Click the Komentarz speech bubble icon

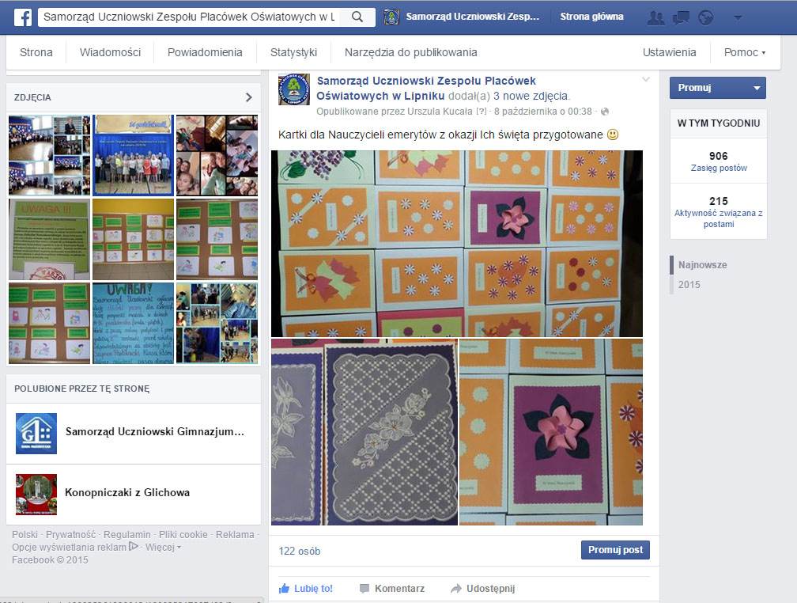[365, 589]
